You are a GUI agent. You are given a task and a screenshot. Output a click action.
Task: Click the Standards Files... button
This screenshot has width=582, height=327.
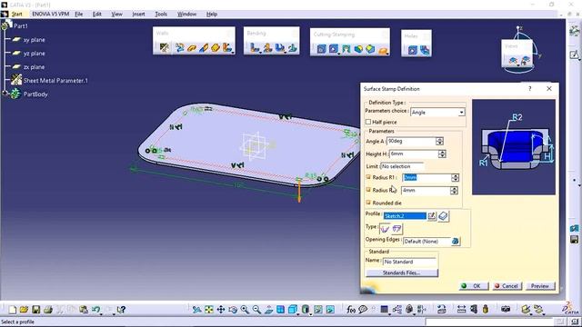[x=402, y=272]
